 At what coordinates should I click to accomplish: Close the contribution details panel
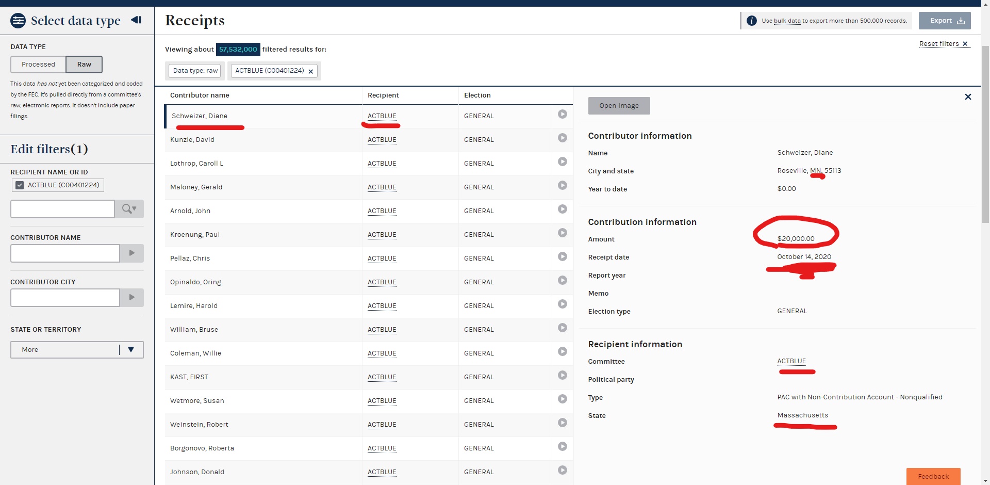968,96
